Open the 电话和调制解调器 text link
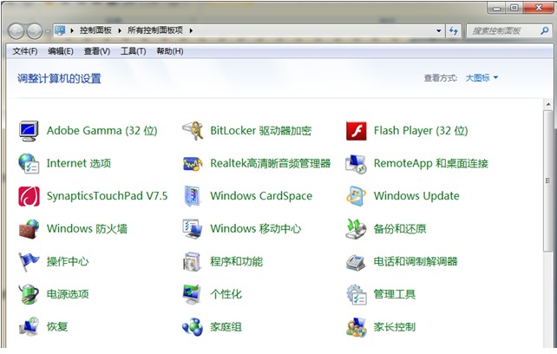The width and height of the screenshot is (557, 354). tap(416, 261)
